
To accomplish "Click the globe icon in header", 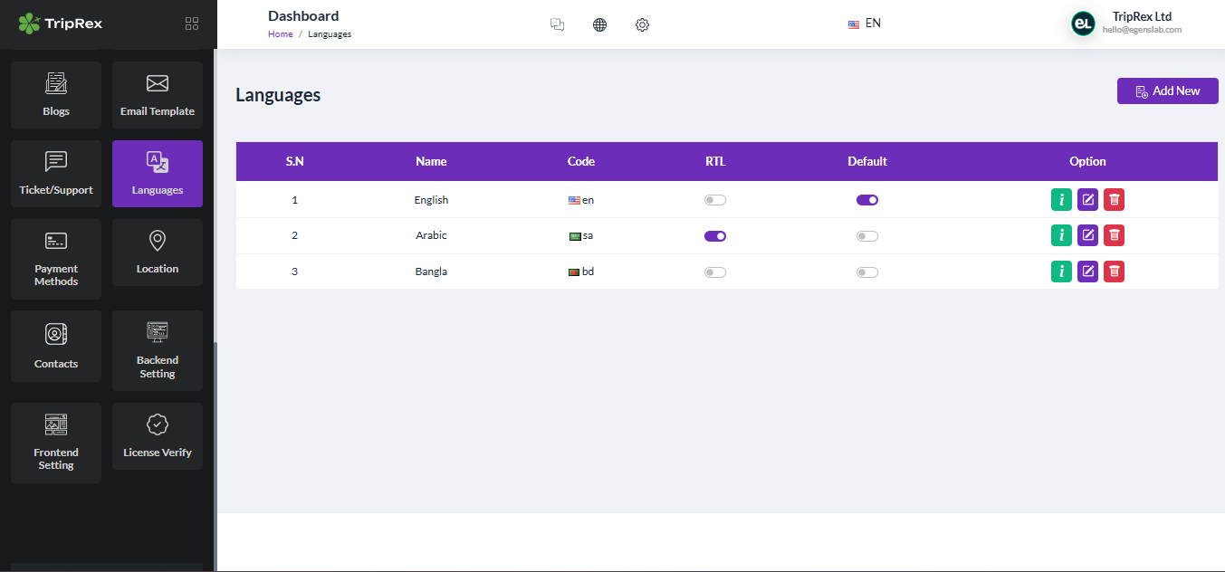I will [599, 24].
